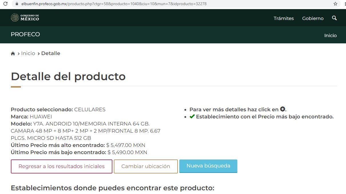
Task: Click the home icon in the breadcrumb
Action: 13,54
